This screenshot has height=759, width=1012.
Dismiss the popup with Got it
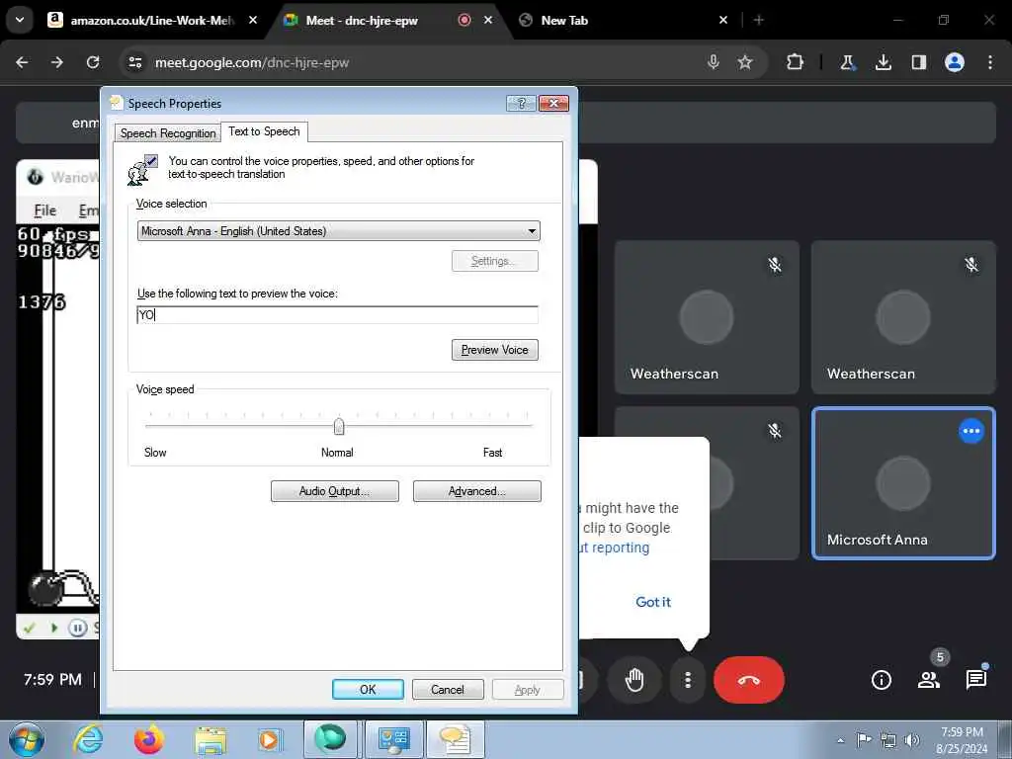653,602
